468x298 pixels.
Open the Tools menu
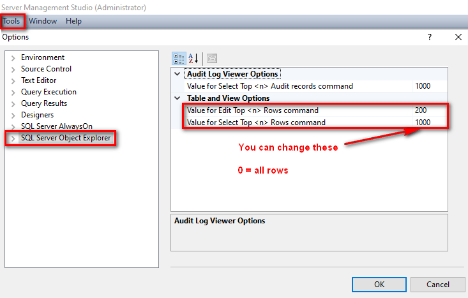point(11,21)
